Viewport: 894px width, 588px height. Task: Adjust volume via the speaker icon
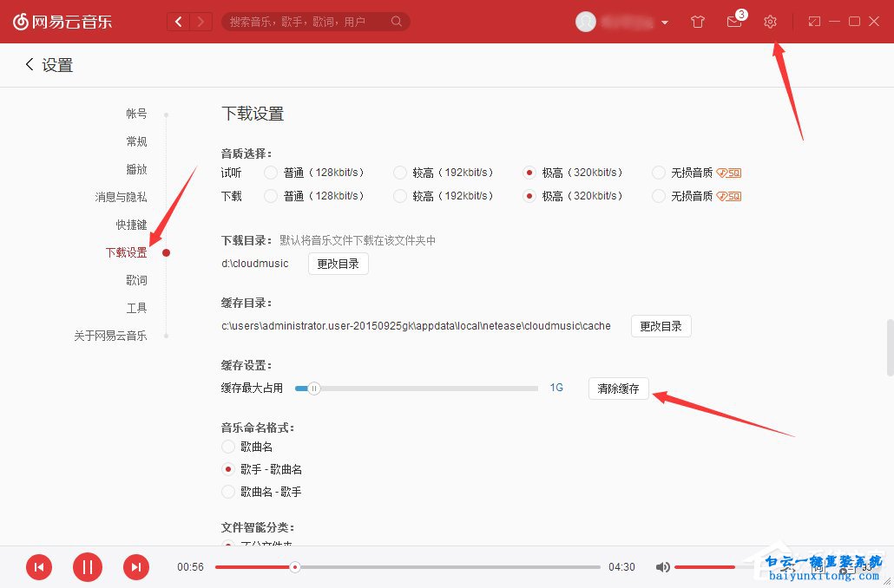click(x=662, y=566)
